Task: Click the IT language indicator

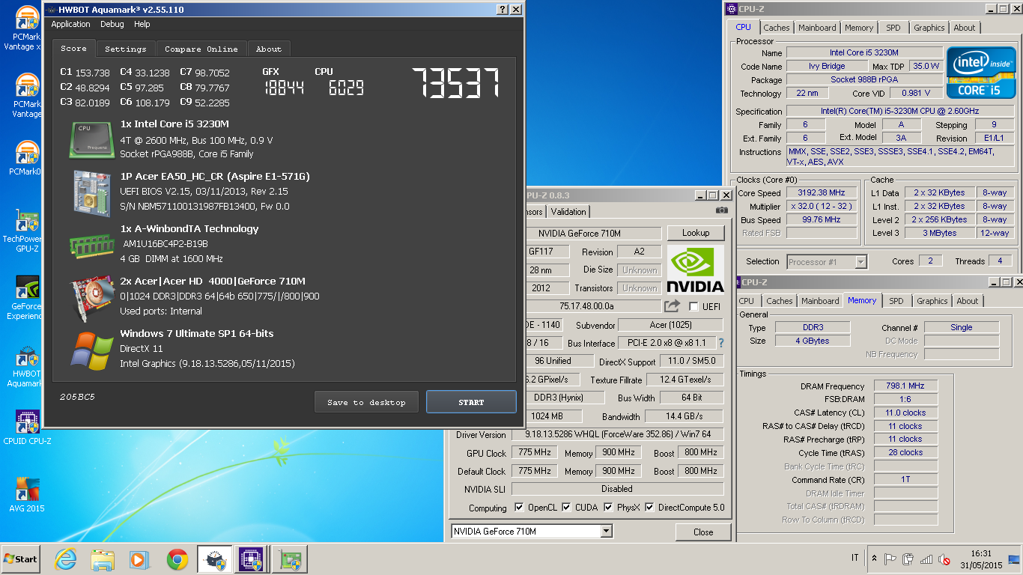Action: 855,559
